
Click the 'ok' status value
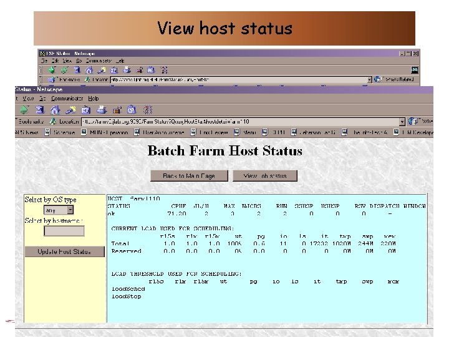coord(111,214)
